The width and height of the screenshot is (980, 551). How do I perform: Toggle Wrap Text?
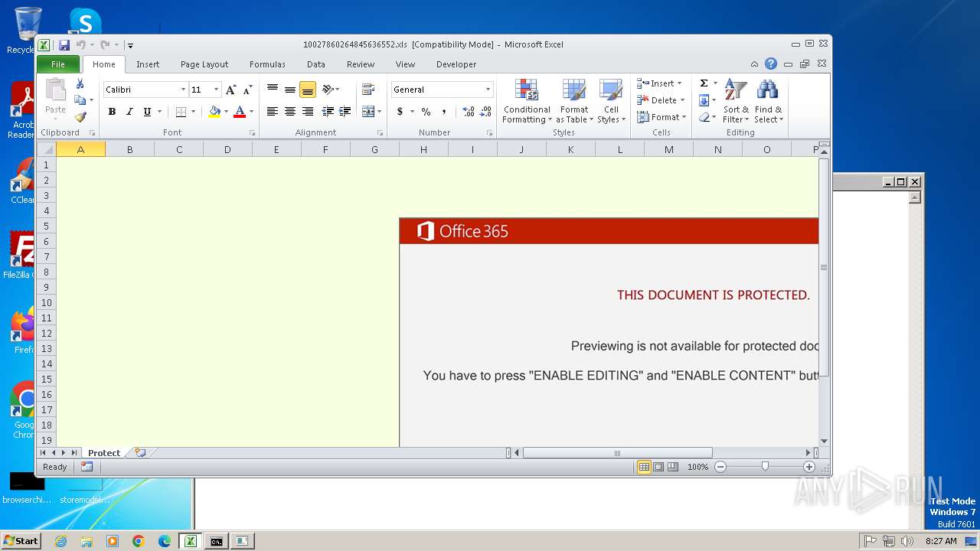[368, 90]
